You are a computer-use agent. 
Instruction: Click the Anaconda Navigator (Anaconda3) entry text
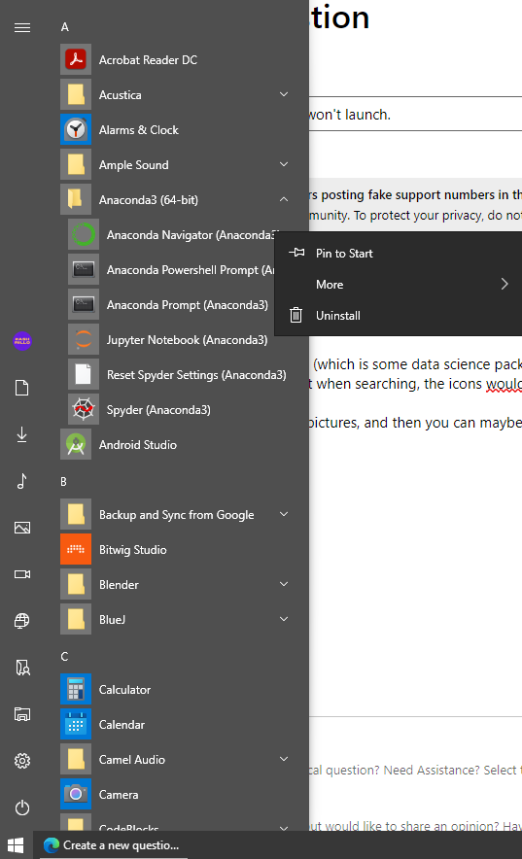pos(192,235)
